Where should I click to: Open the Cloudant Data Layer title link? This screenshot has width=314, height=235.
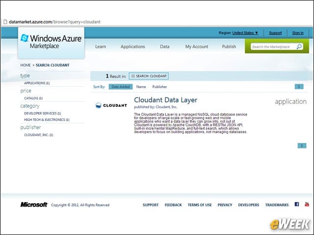click(166, 100)
